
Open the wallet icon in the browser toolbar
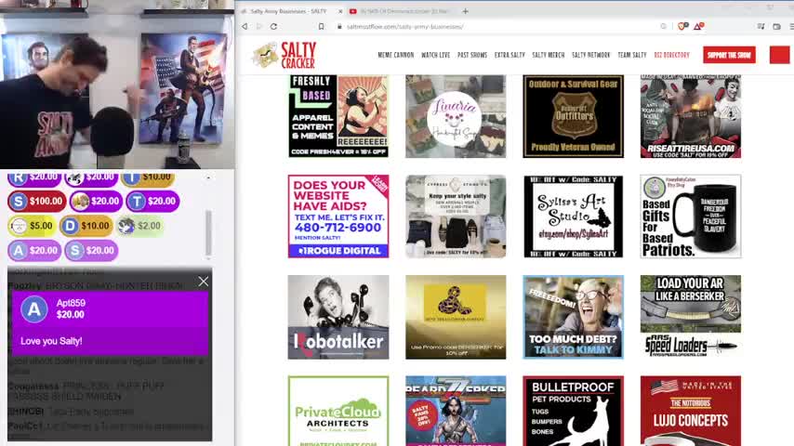pyautogui.click(x=776, y=26)
